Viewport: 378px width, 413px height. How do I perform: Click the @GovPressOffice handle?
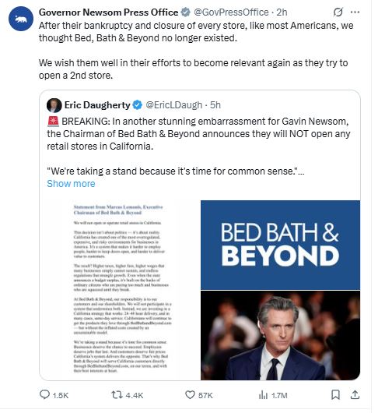click(x=231, y=12)
